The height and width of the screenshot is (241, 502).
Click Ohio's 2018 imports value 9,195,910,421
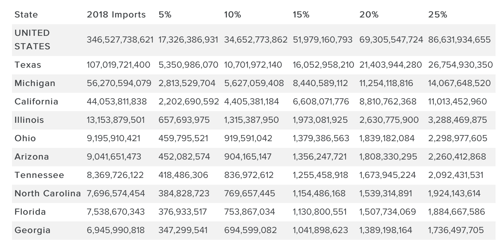click(114, 138)
